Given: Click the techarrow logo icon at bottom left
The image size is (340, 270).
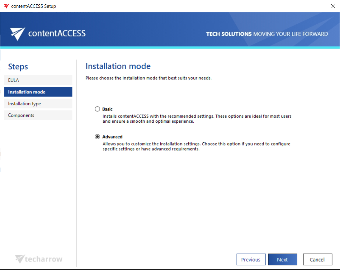Looking at the screenshot, I should (x=20, y=259).
